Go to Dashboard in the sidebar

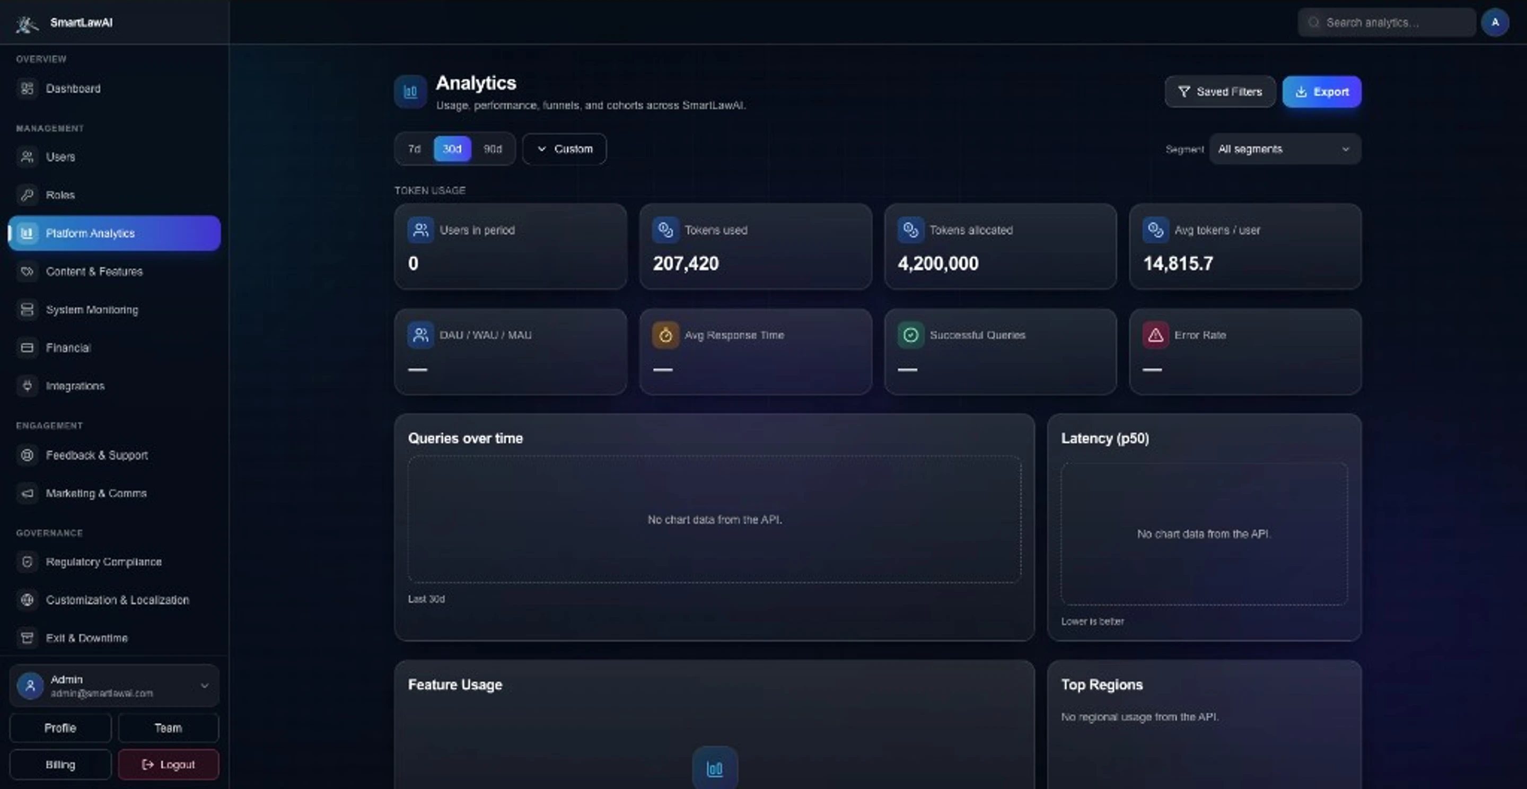pos(115,89)
